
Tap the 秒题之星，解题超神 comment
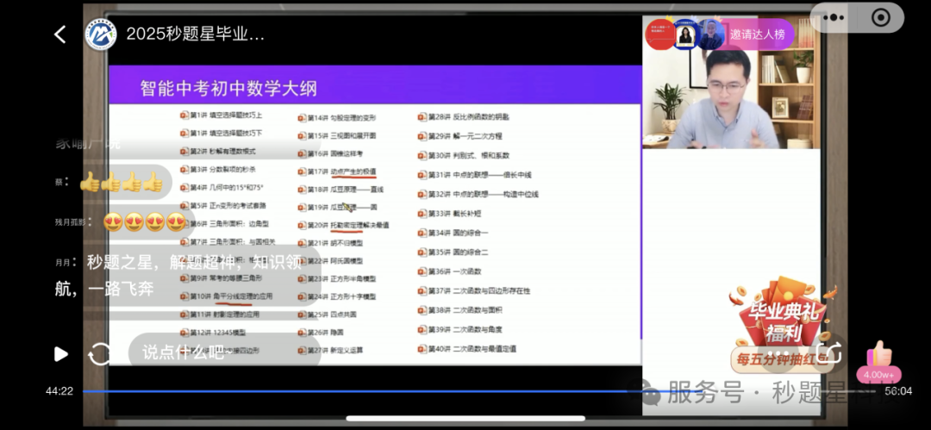coord(186,276)
